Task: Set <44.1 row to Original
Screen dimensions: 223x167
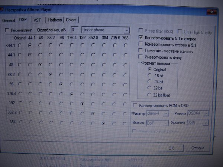Action: [20, 45]
